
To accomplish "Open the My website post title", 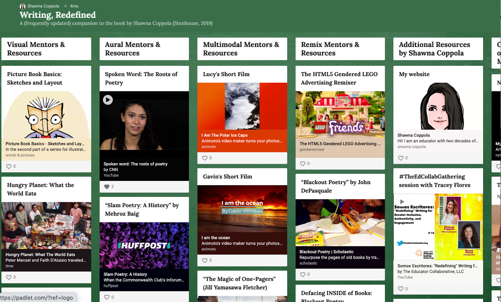I will point(414,74).
